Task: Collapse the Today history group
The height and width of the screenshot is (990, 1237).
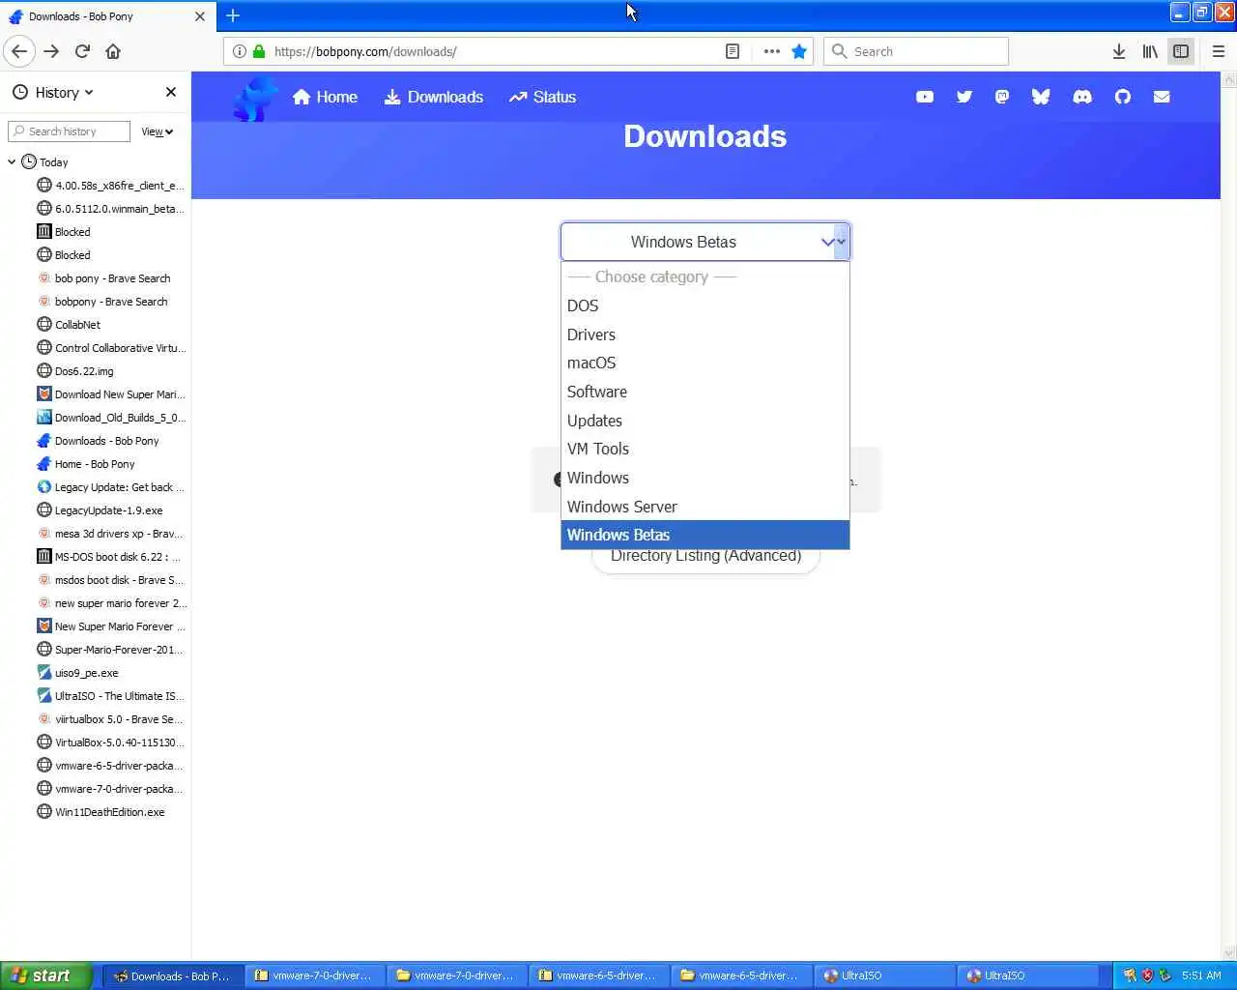Action: (12, 162)
